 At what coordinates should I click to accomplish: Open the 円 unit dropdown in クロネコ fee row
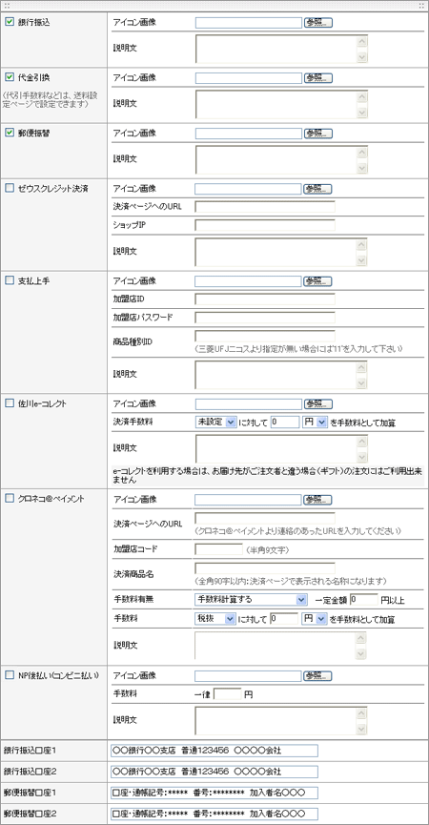coord(315,619)
